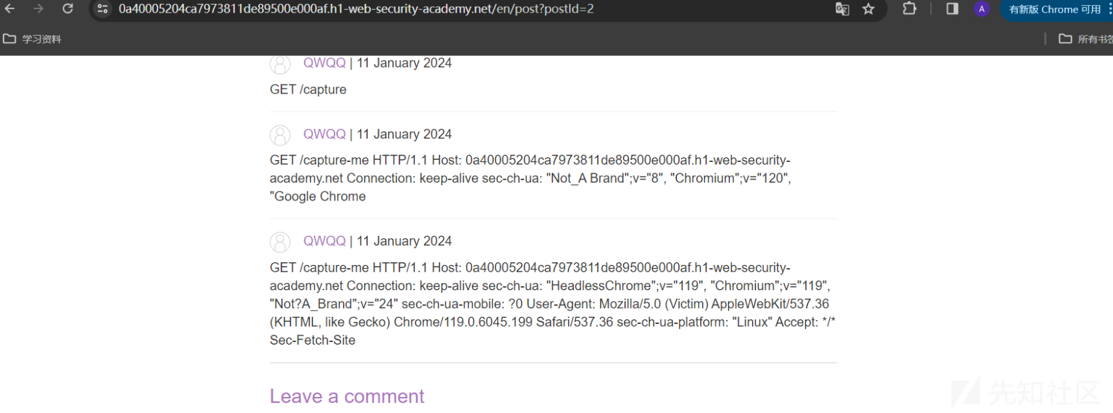Viewport: 1113px width, 413px height.
Task: Reload the current page
Action: point(68,9)
